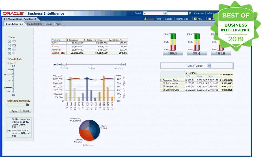This screenshot has height=157, width=262.
Task: Click into the search text field
Action: coord(178,13)
